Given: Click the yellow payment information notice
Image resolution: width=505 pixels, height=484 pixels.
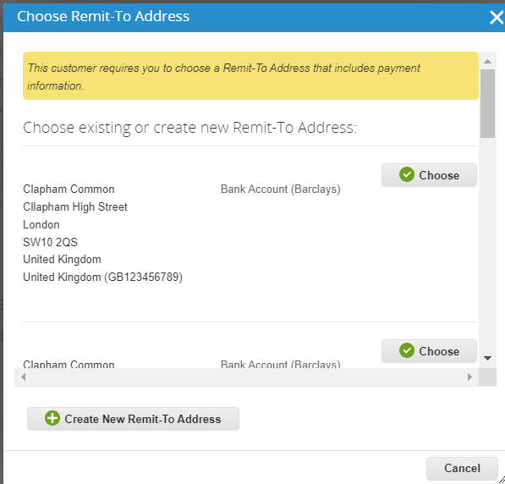Looking at the screenshot, I should (x=250, y=76).
